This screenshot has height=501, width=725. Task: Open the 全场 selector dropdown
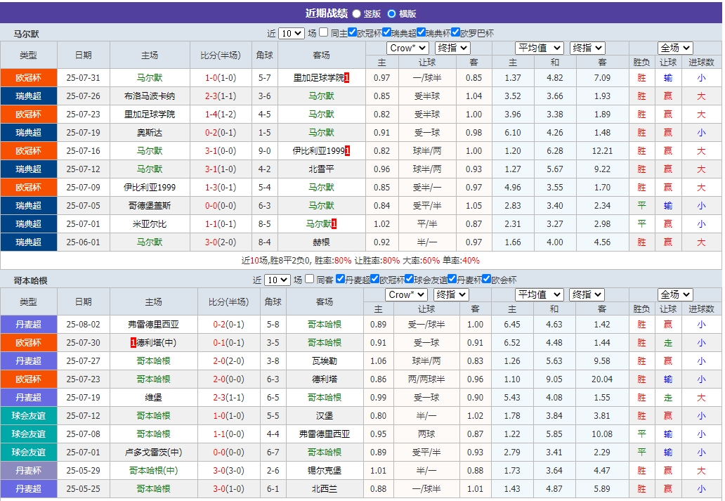(x=674, y=48)
